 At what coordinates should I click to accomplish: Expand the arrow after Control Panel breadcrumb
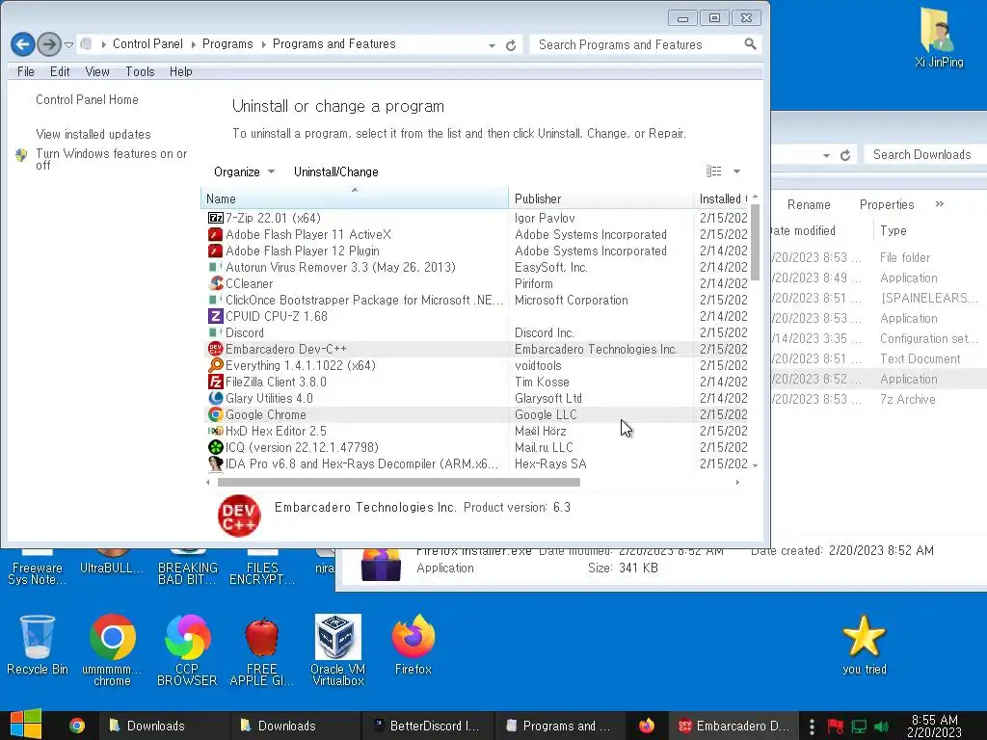(193, 44)
